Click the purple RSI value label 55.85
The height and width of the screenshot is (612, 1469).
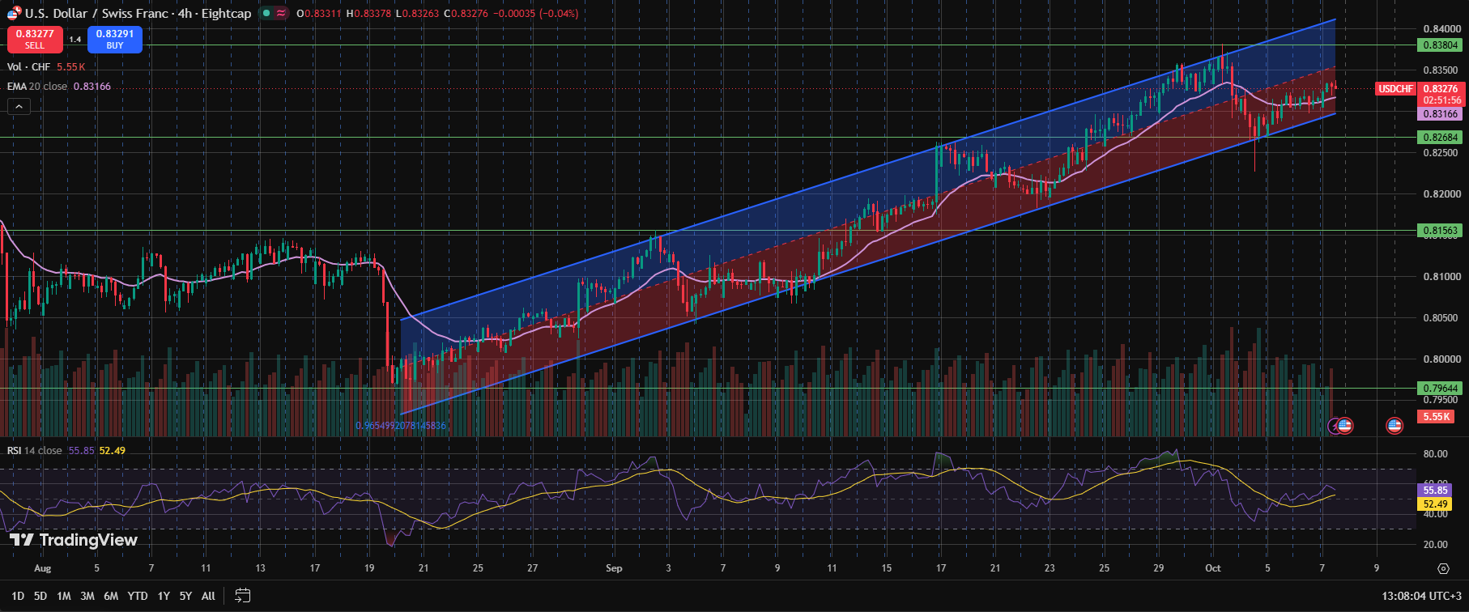[1435, 491]
